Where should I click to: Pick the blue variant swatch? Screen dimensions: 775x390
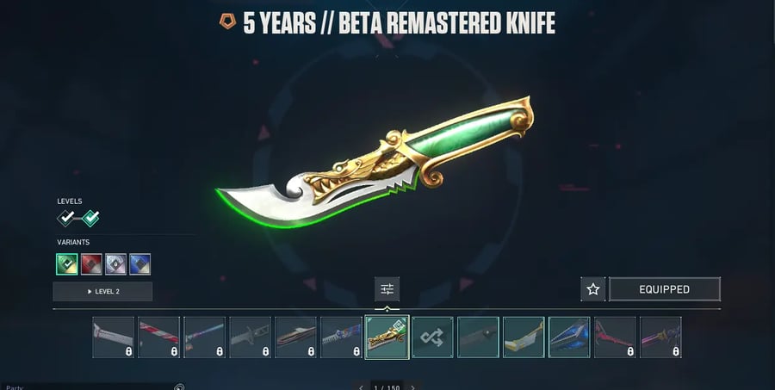pyautogui.click(x=139, y=264)
